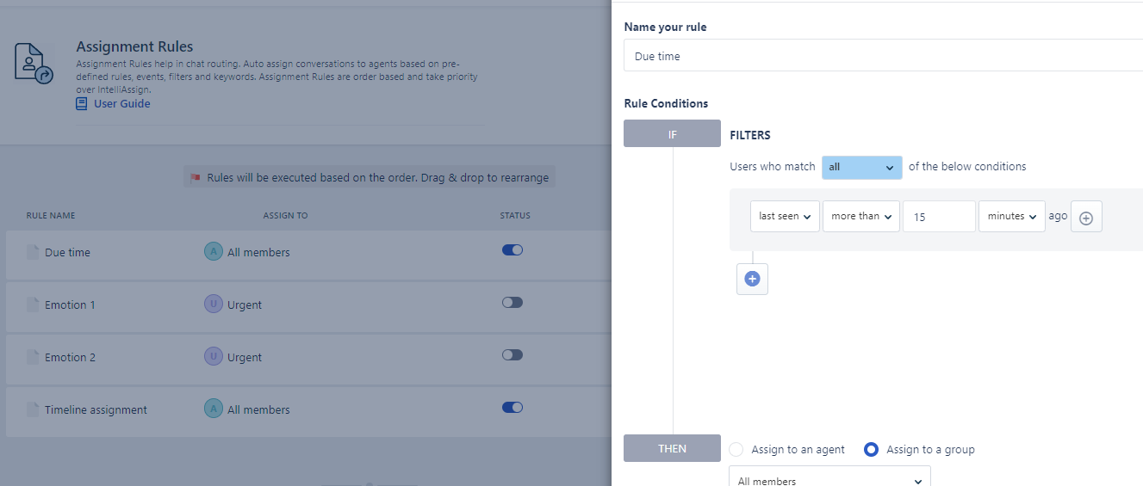Click the User Guide book icon
The image size is (1143, 486).
click(x=82, y=104)
